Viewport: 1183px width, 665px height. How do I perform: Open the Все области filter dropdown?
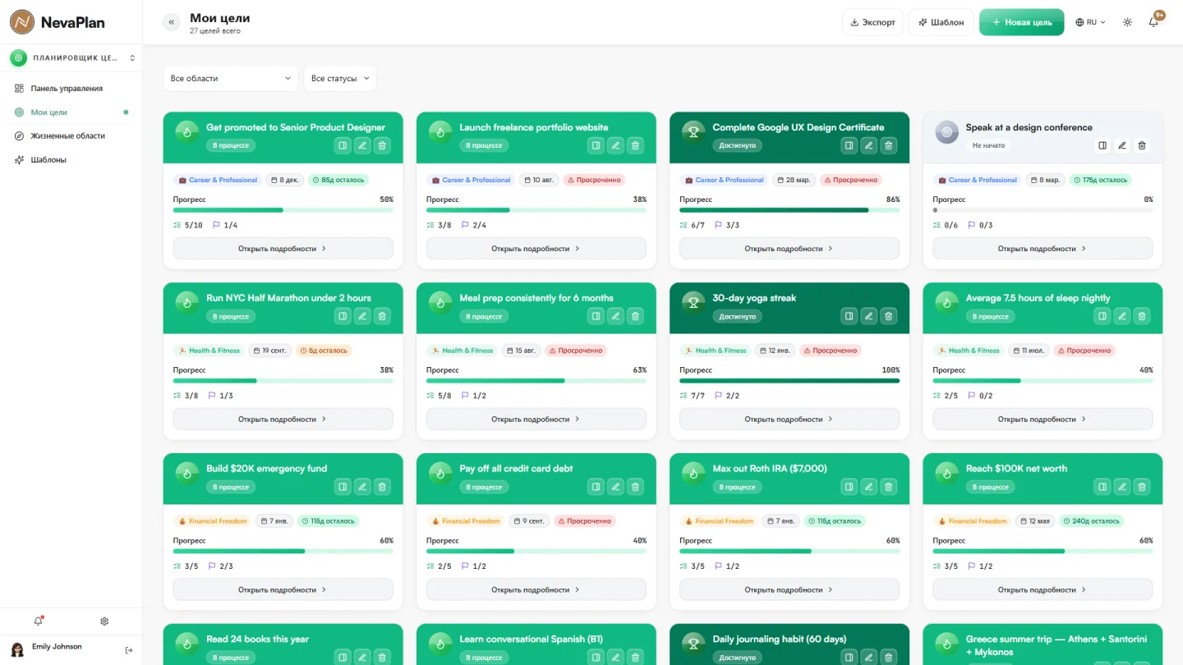pyautogui.click(x=230, y=79)
